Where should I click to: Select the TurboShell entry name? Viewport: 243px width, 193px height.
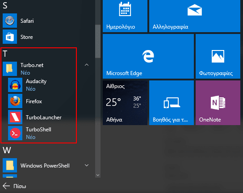pyautogui.click(x=38, y=130)
